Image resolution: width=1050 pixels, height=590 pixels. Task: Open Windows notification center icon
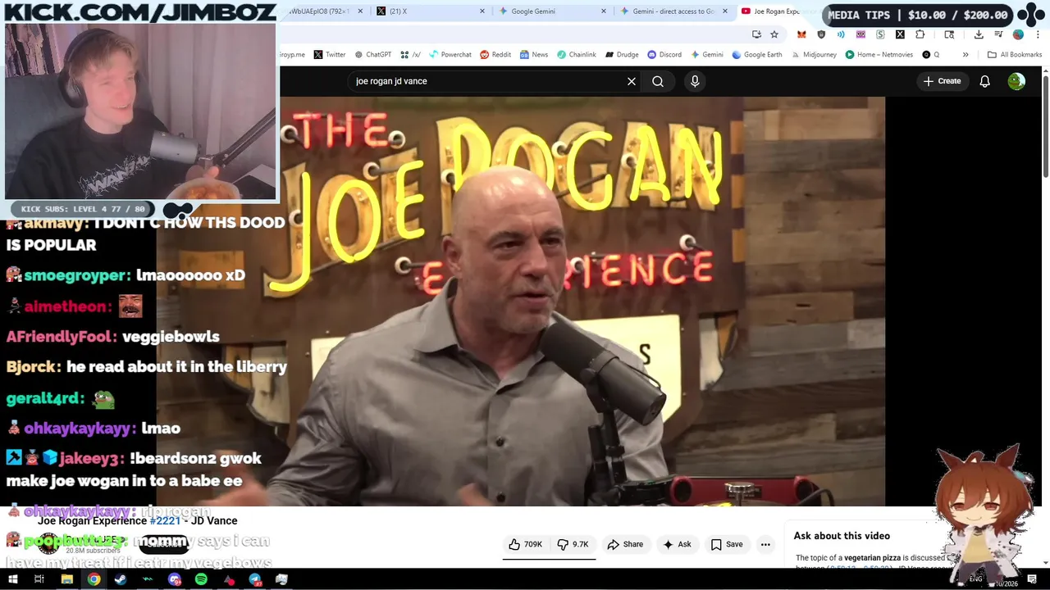[1032, 580]
